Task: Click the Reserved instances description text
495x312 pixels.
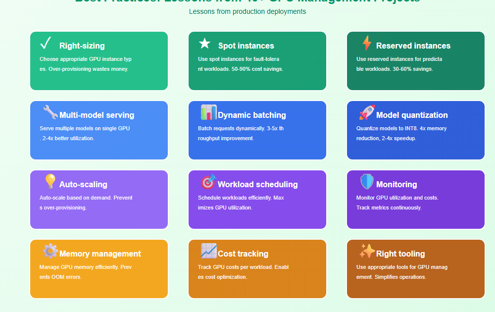Action: (x=399, y=64)
